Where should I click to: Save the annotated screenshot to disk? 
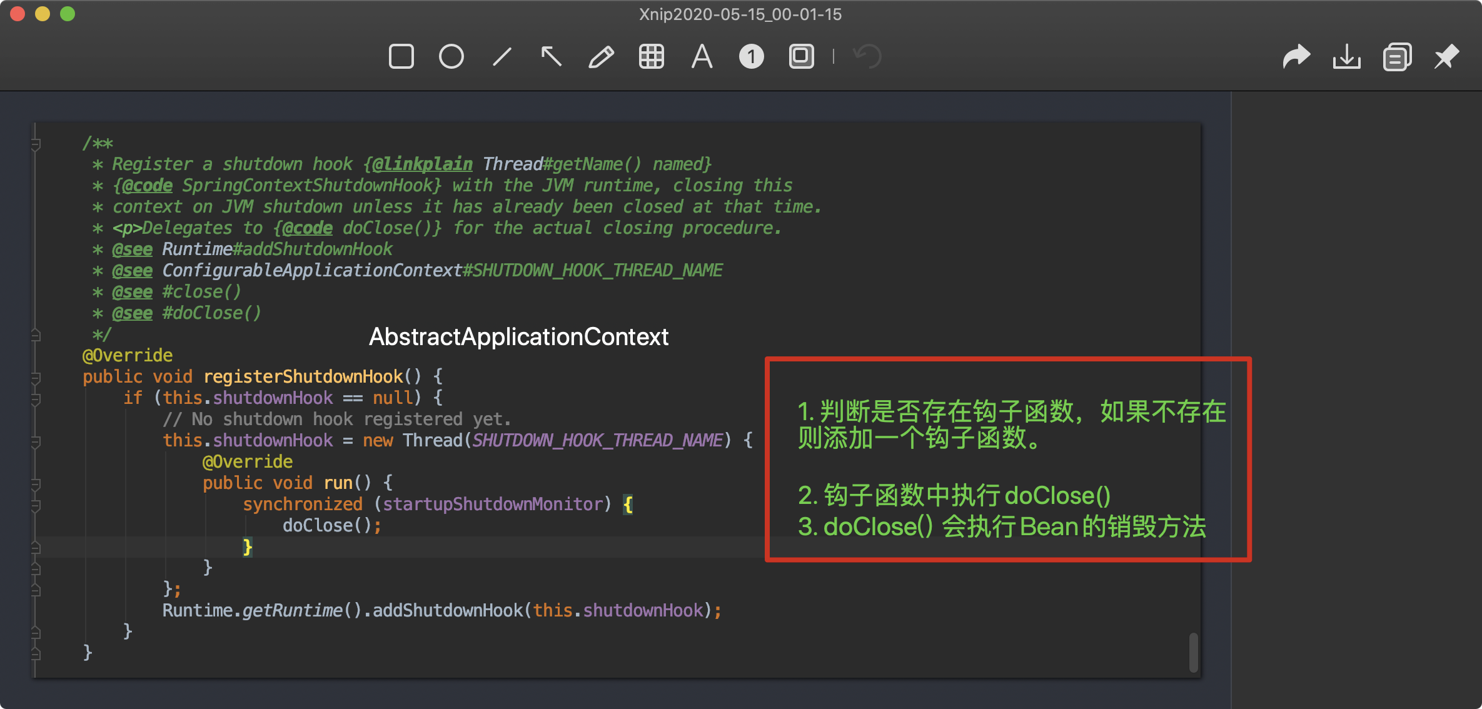tap(1347, 56)
